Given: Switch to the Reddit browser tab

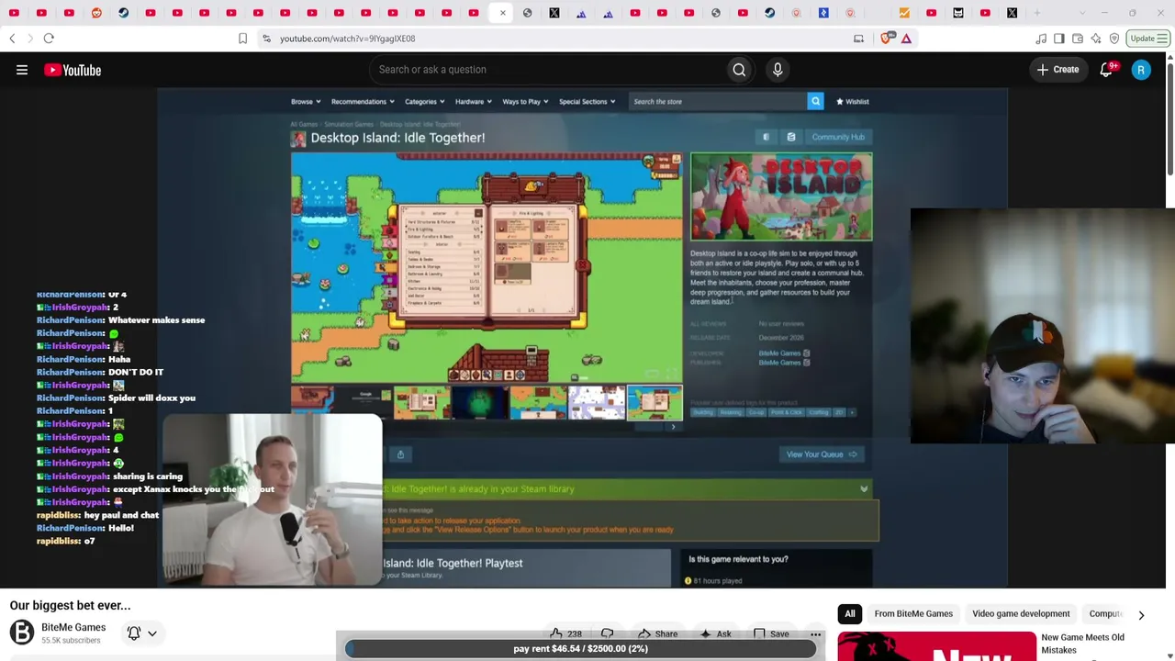Looking at the screenshot, I should [96, 13].
